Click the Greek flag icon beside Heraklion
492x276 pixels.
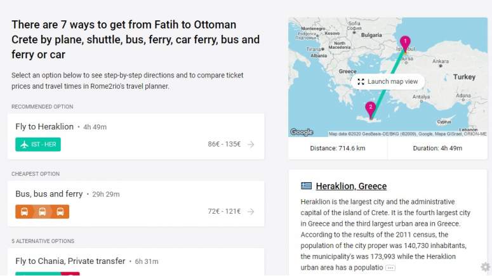307,186
